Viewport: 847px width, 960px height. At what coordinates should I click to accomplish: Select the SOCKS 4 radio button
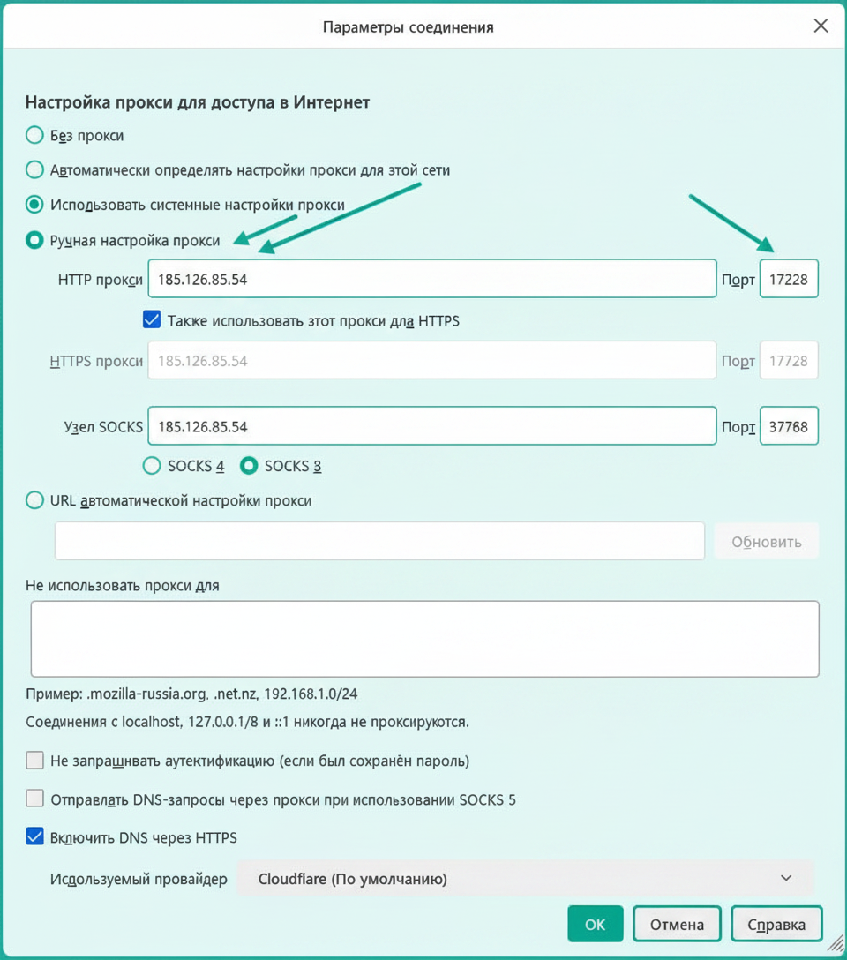pos(152,466)
